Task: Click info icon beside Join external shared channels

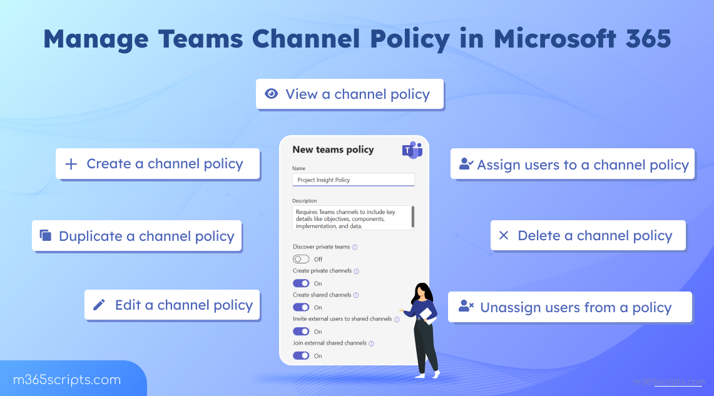Action: pyautogui.click(x=372, y=343)
